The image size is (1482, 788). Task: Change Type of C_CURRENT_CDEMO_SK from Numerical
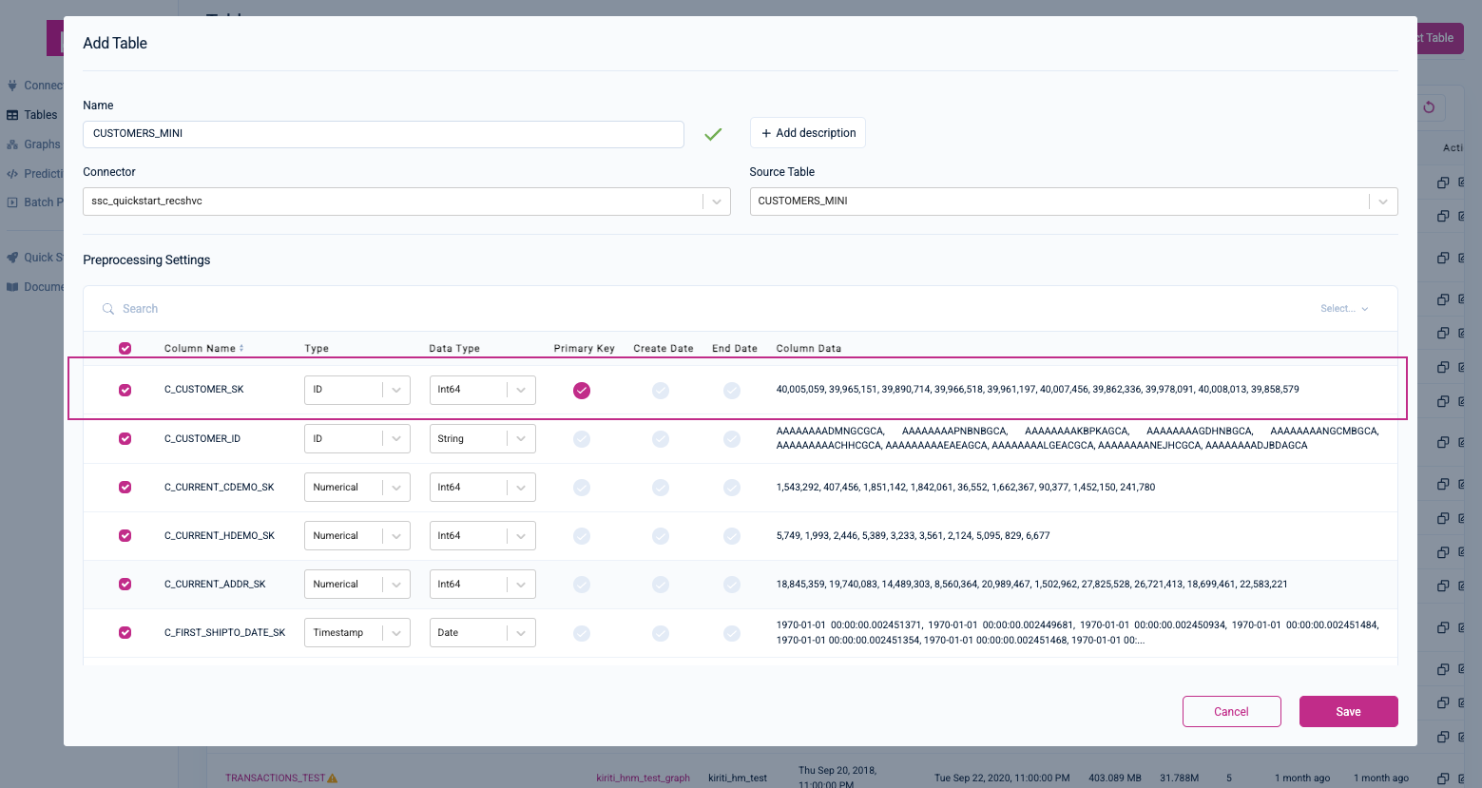pos(357,487)
